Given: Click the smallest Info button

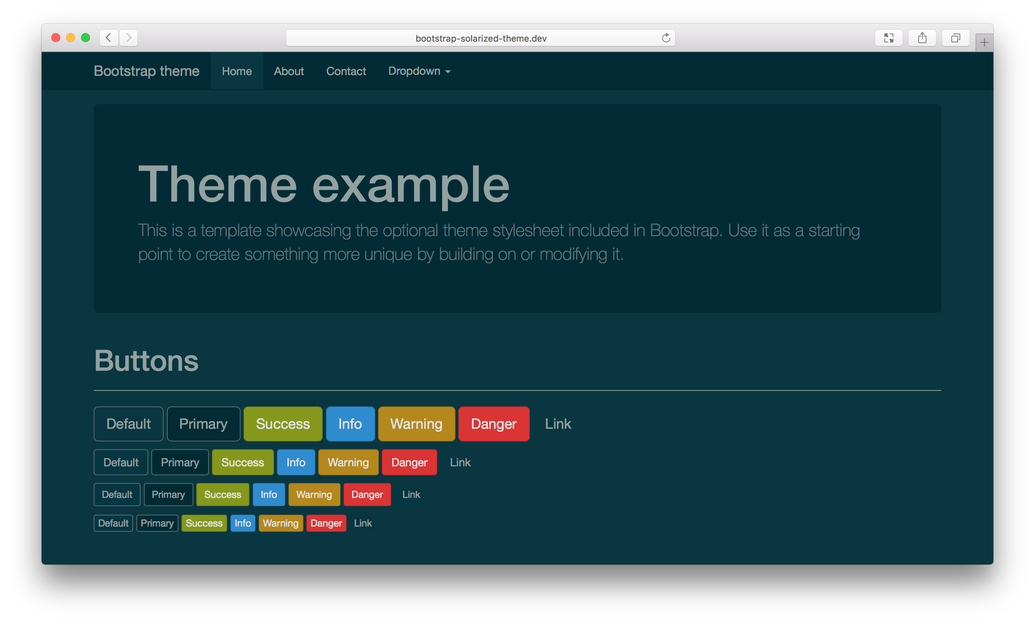Looking at the screenshot, I should [x=242, y=523].
